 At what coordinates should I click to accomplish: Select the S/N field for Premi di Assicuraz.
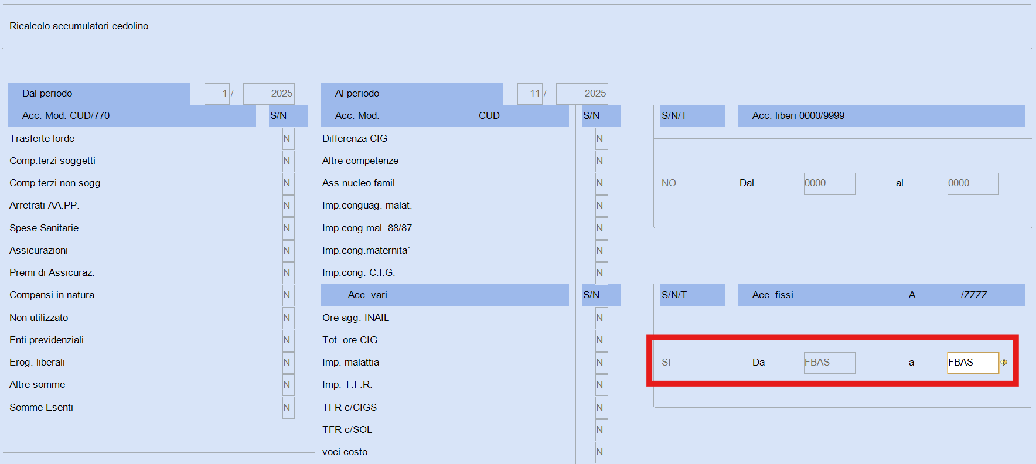click(x=288, y=273)
